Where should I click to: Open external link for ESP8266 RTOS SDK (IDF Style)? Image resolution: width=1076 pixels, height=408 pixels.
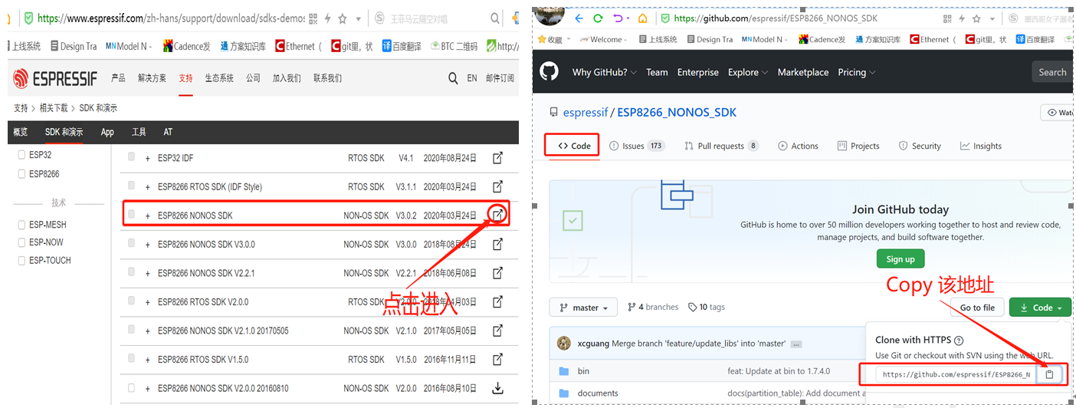click(x=497, y=186)
